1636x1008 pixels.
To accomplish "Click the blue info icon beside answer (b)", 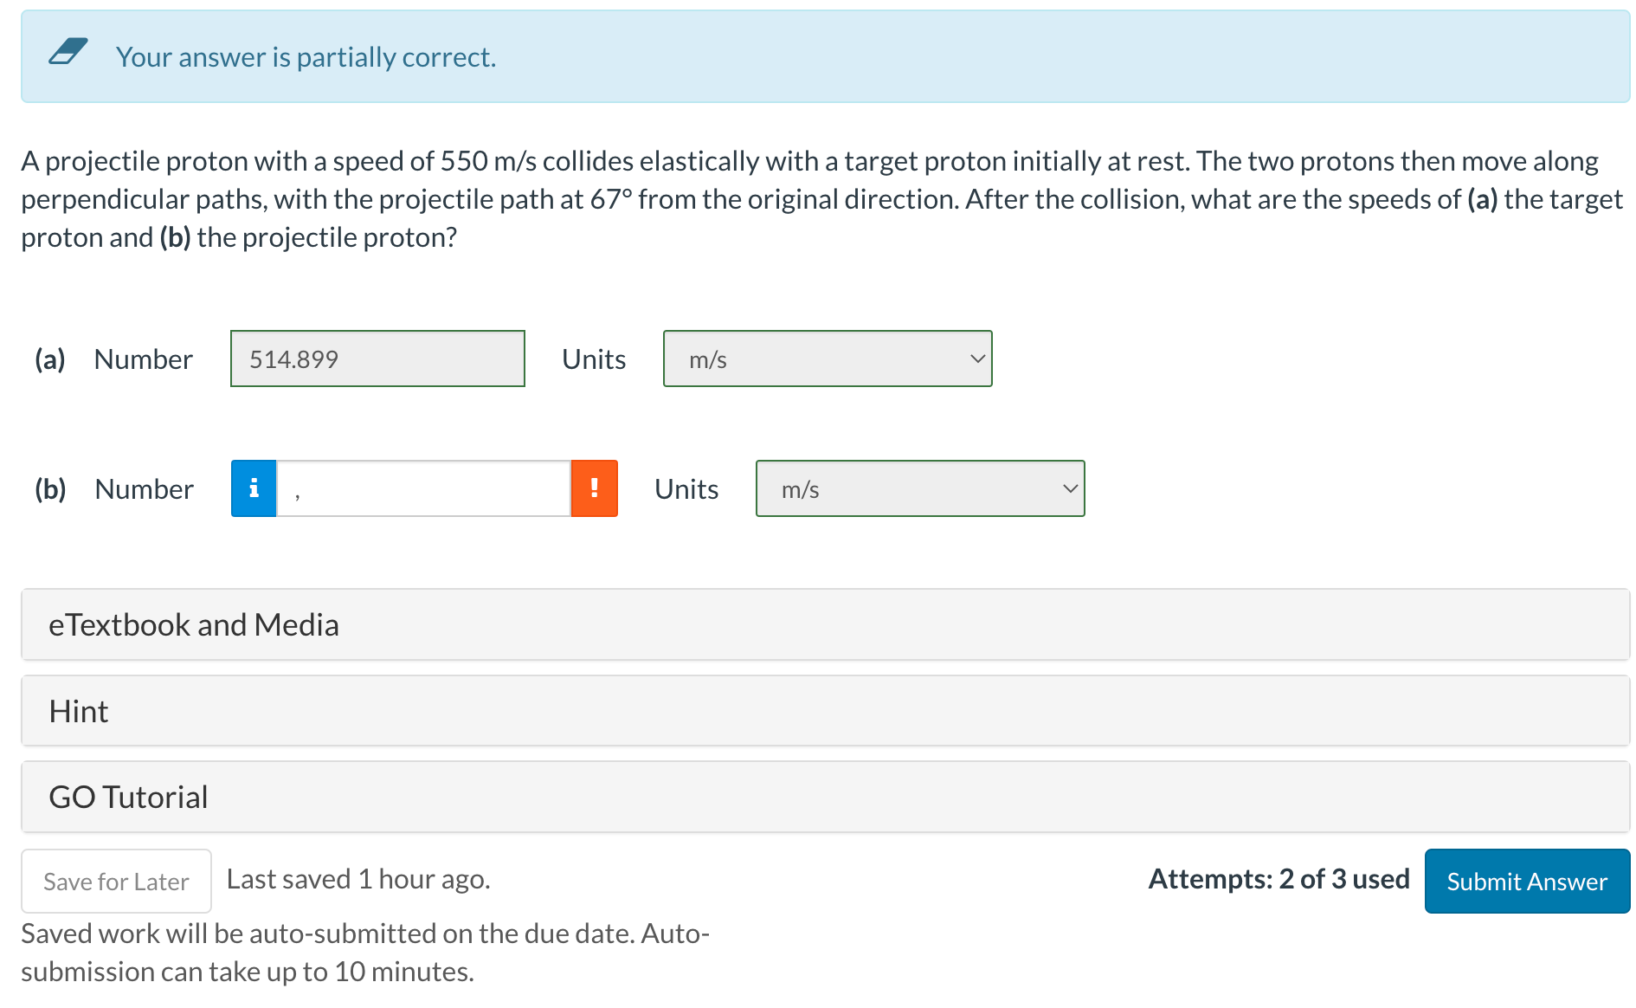I will [254, 488].
